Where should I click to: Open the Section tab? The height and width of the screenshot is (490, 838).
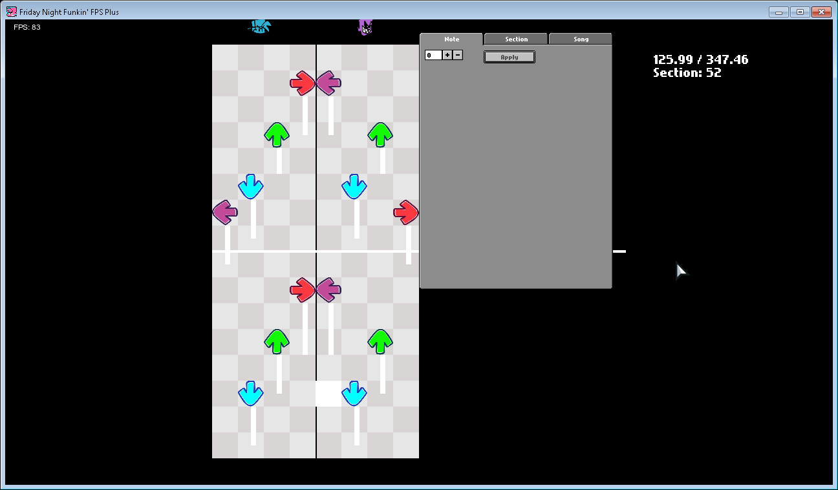516,39
